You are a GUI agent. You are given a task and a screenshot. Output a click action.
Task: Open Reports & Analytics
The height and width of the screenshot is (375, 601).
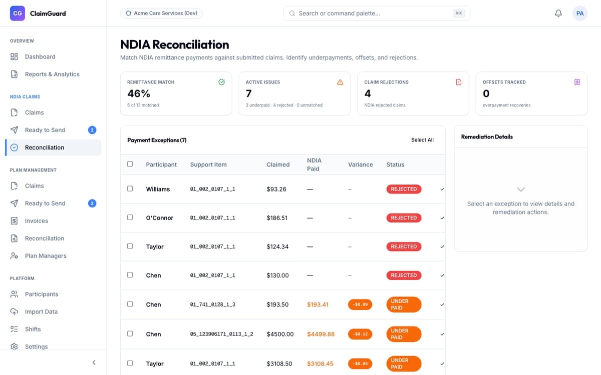click(53, 74)
